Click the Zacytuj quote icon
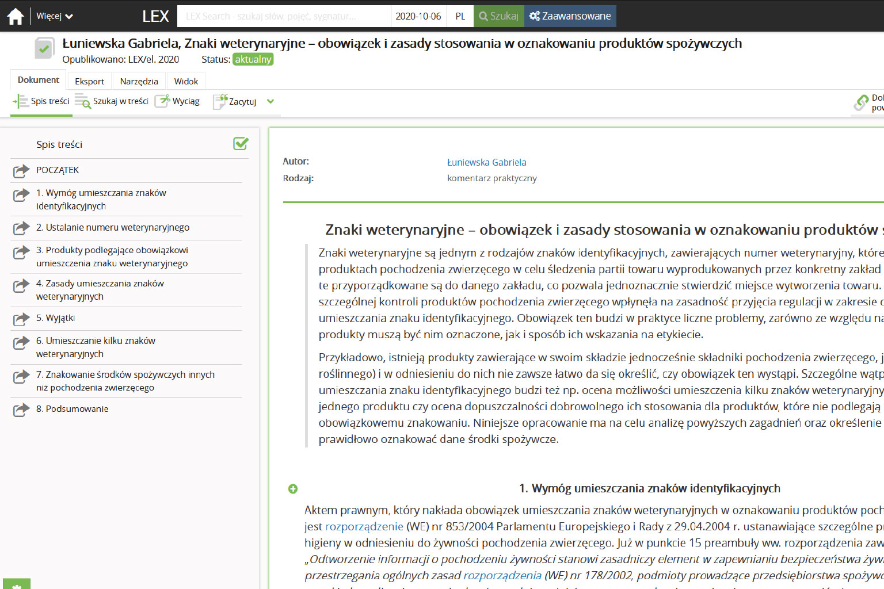 coord(220,101)
